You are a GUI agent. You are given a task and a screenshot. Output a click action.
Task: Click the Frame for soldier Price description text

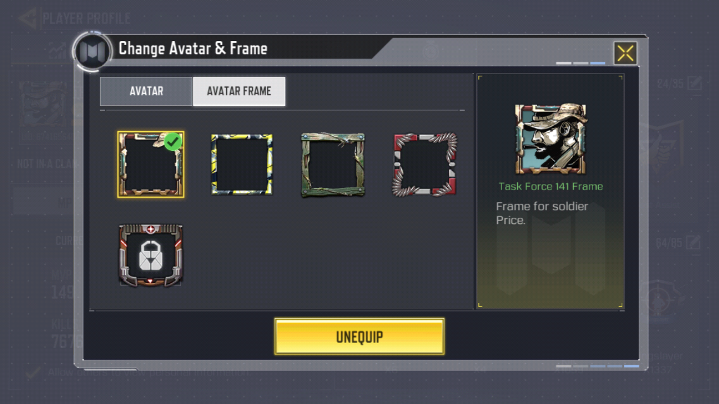542,213
